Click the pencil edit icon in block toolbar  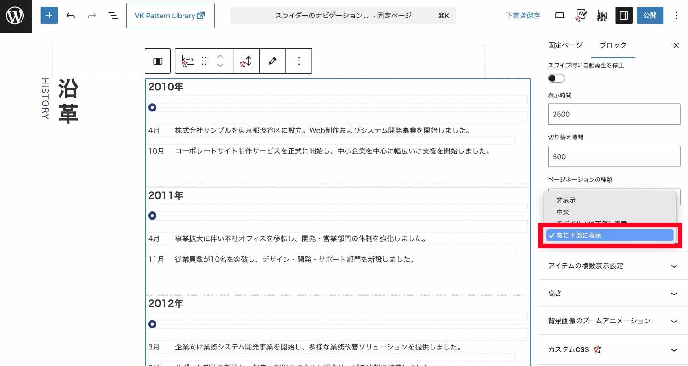click(x=272, y=61)
